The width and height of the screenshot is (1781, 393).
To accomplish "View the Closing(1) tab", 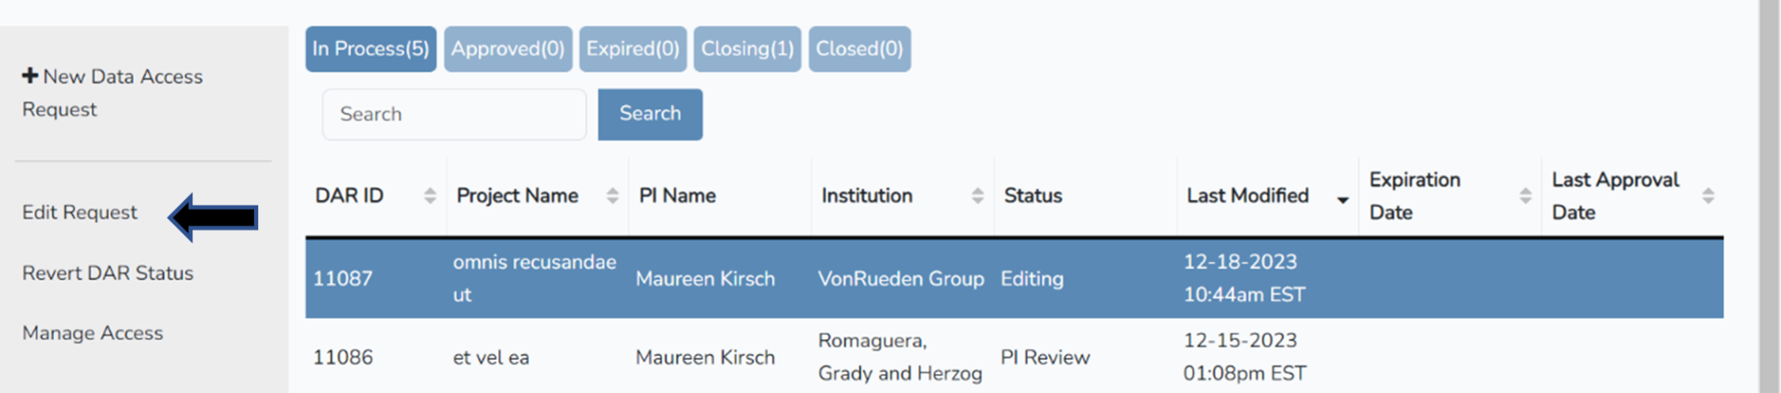I will click(x=747, y=49).
